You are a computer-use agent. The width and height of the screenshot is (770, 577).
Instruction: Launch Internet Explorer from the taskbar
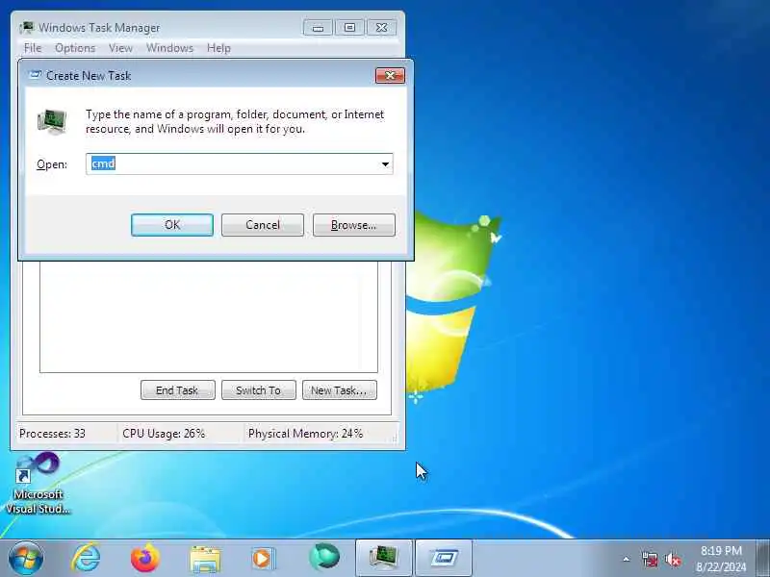pyautogui.click(x=86, y=558)
